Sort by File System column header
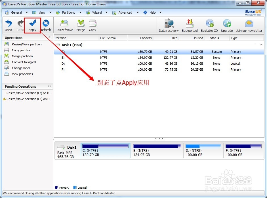 point(113,38)
